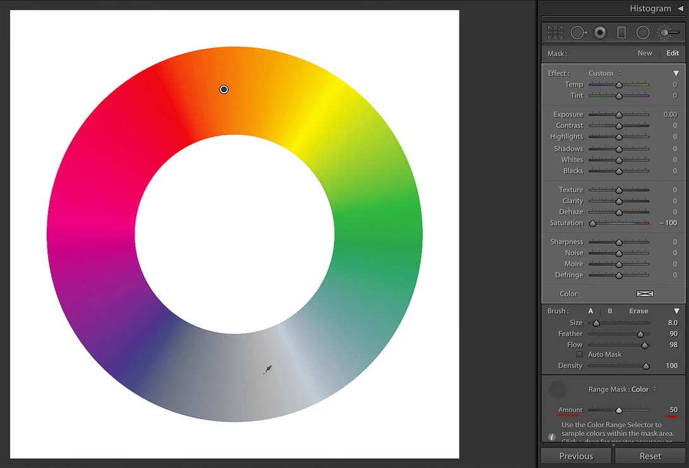This screenshot has height=468, width=689.
Task: Click the Tint slider handle
Action: (x=619, y=96)
